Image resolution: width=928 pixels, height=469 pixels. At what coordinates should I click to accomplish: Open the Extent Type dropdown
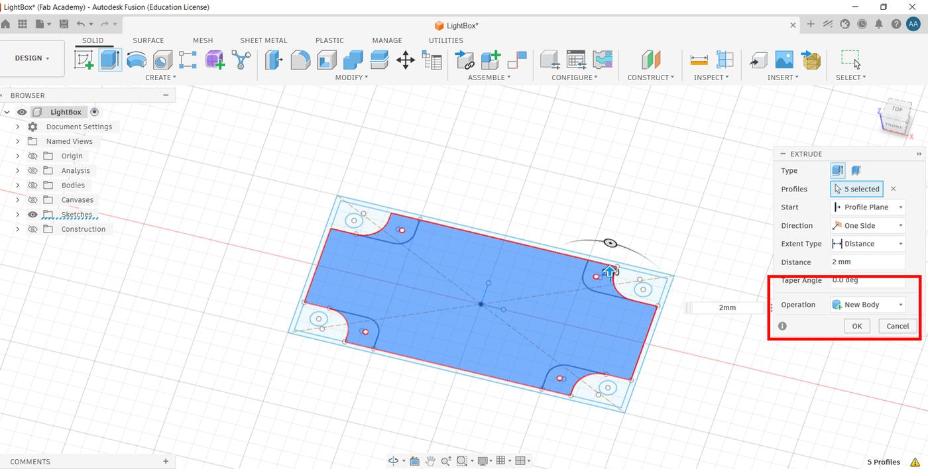[868, 244]
